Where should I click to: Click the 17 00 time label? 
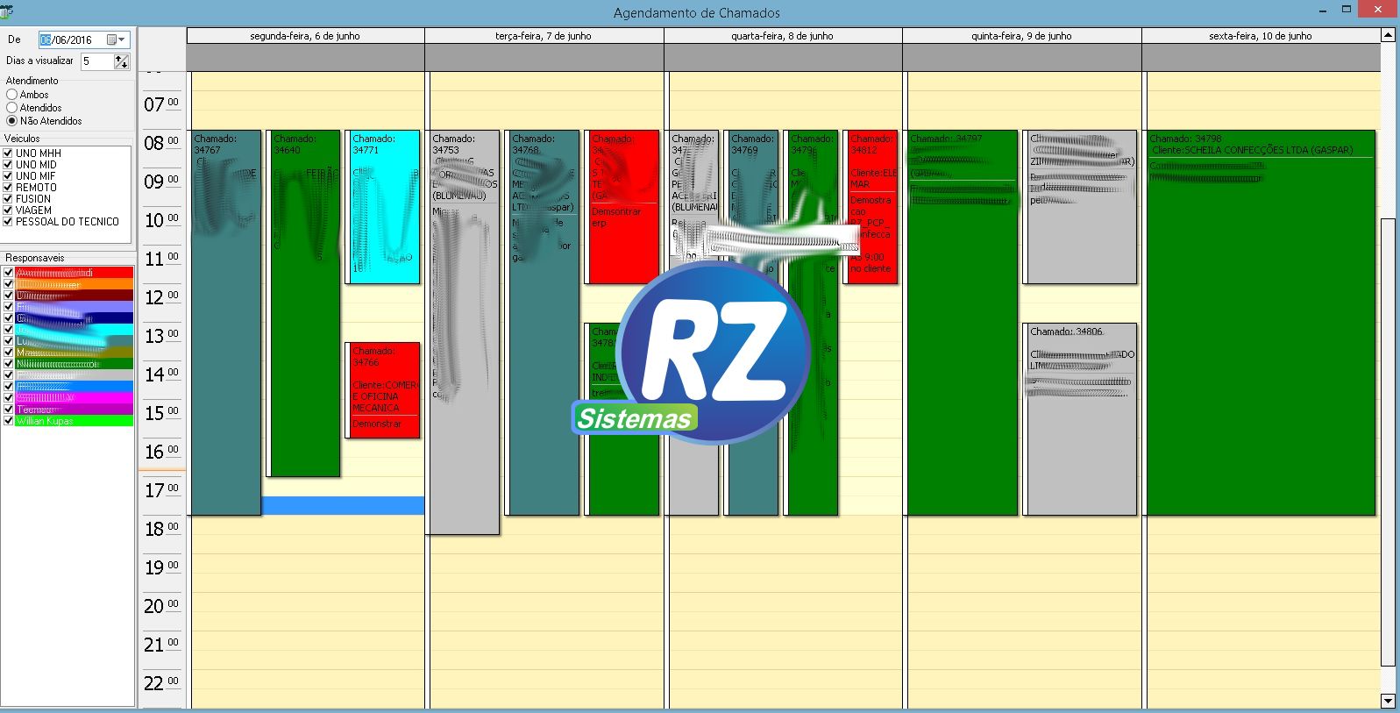point(160,490)
